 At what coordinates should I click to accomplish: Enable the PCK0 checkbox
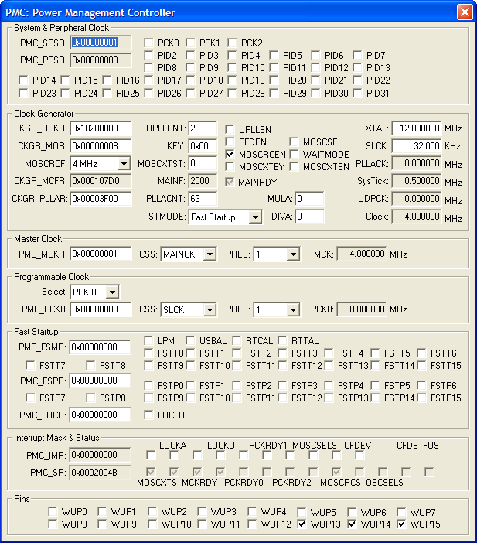coord(148,43)
